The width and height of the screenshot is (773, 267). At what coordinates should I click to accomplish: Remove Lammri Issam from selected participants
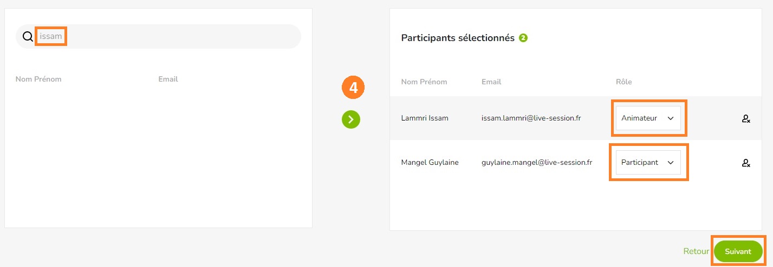coord(746,118)
